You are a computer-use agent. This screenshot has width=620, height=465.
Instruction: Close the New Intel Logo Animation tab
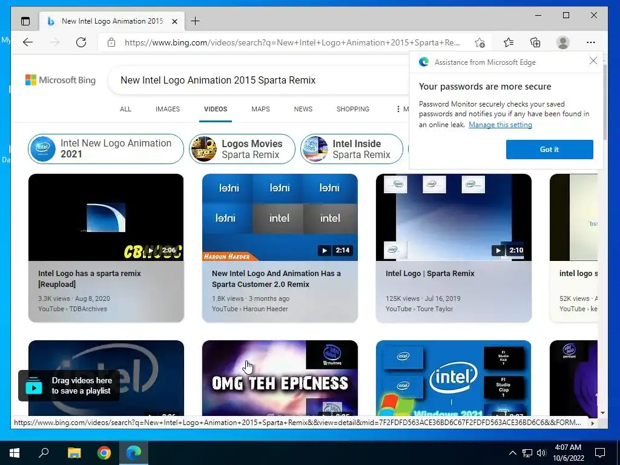tap(175, 21)
